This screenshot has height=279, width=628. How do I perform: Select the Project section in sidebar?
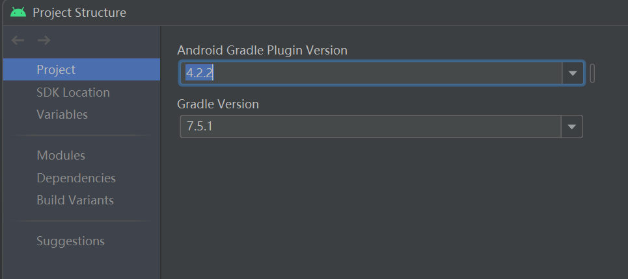[56, 69]
